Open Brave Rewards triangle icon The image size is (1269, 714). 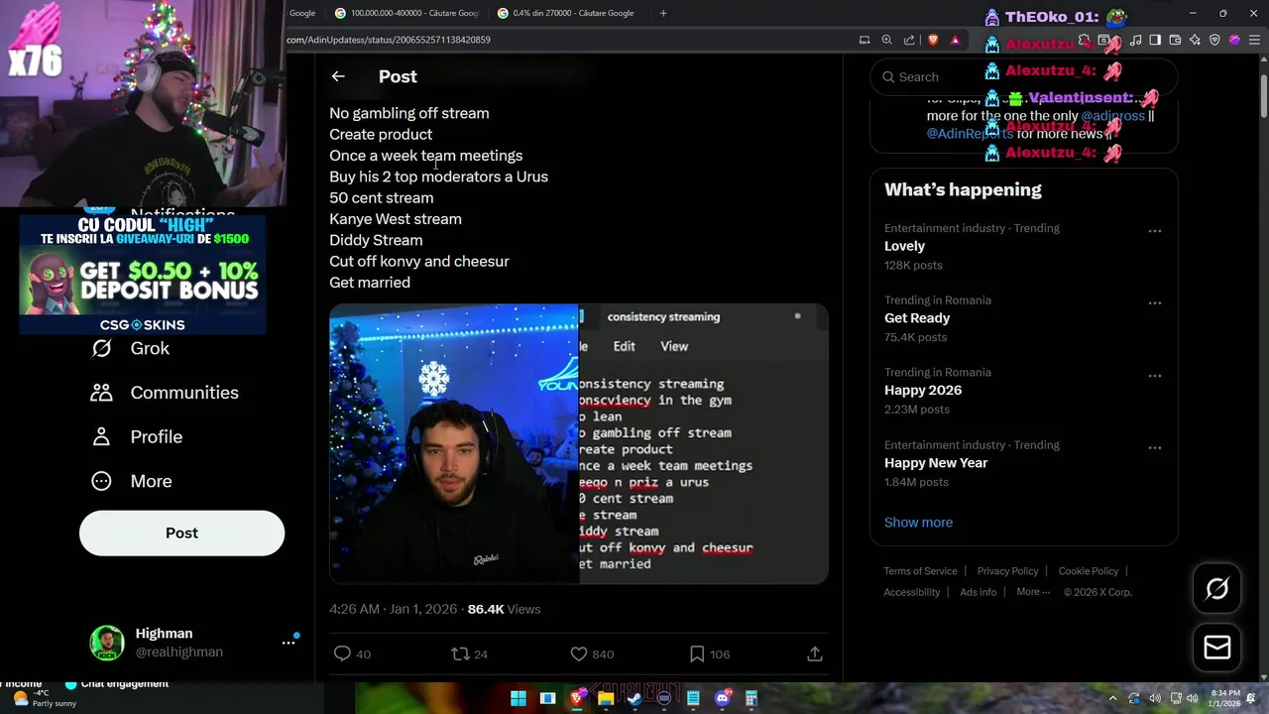click(955, 40)
